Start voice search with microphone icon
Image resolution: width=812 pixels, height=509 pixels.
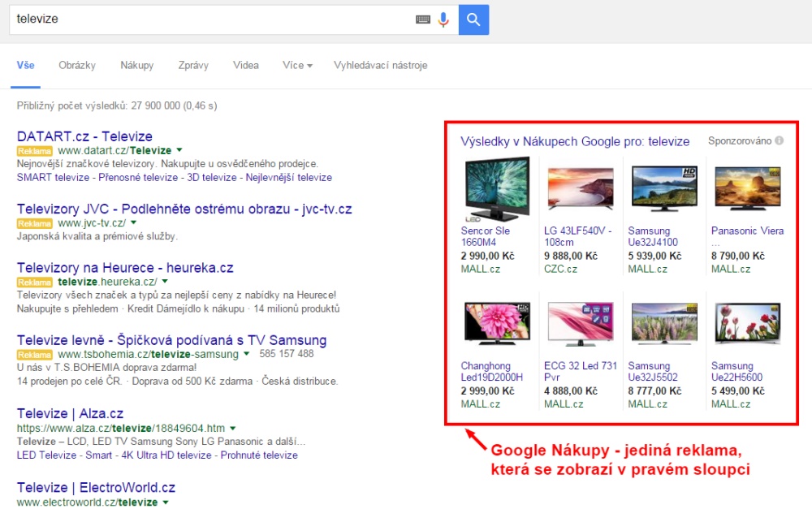click(x=443, y=19)
